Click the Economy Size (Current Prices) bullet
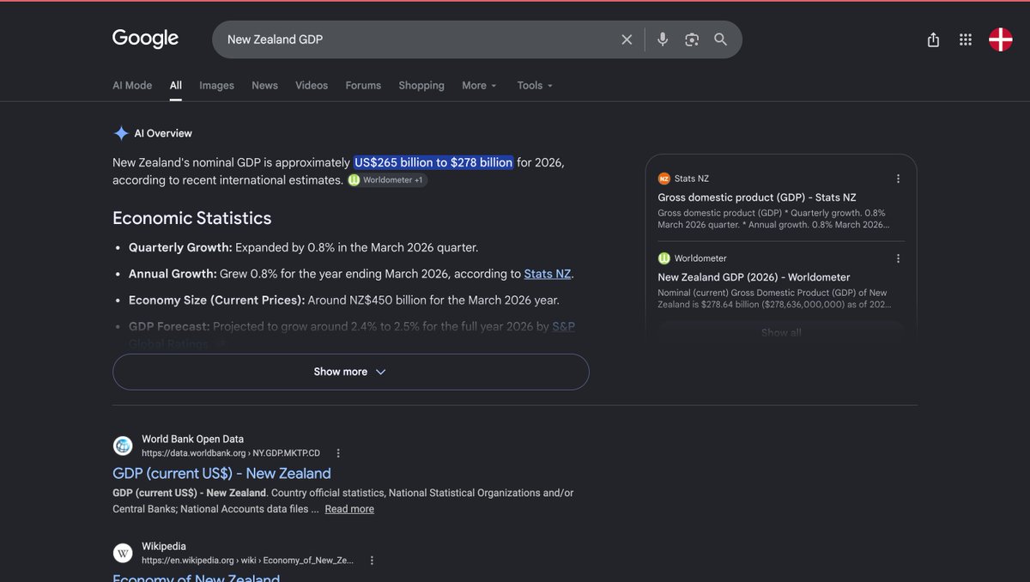 pos(344,300)
